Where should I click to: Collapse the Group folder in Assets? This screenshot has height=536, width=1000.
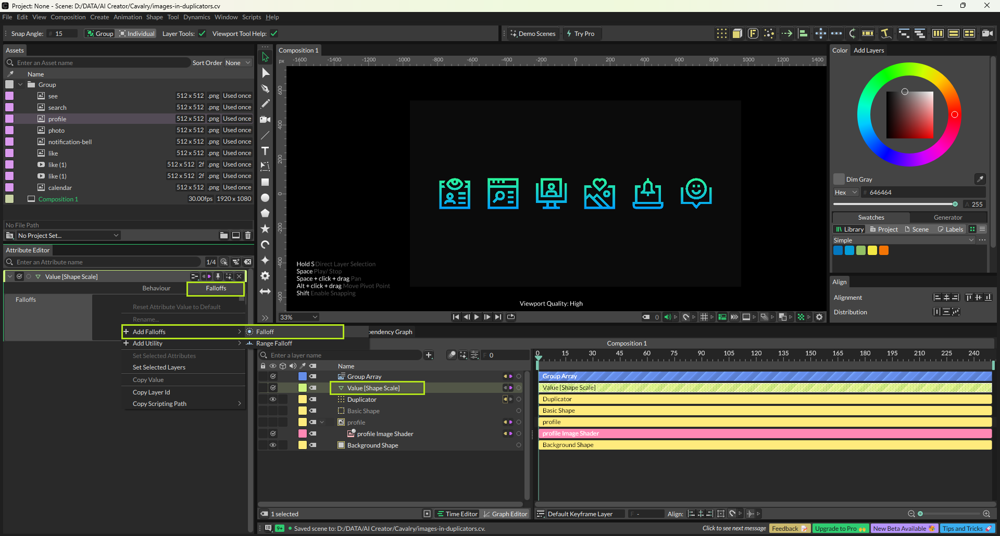(20, 85)
